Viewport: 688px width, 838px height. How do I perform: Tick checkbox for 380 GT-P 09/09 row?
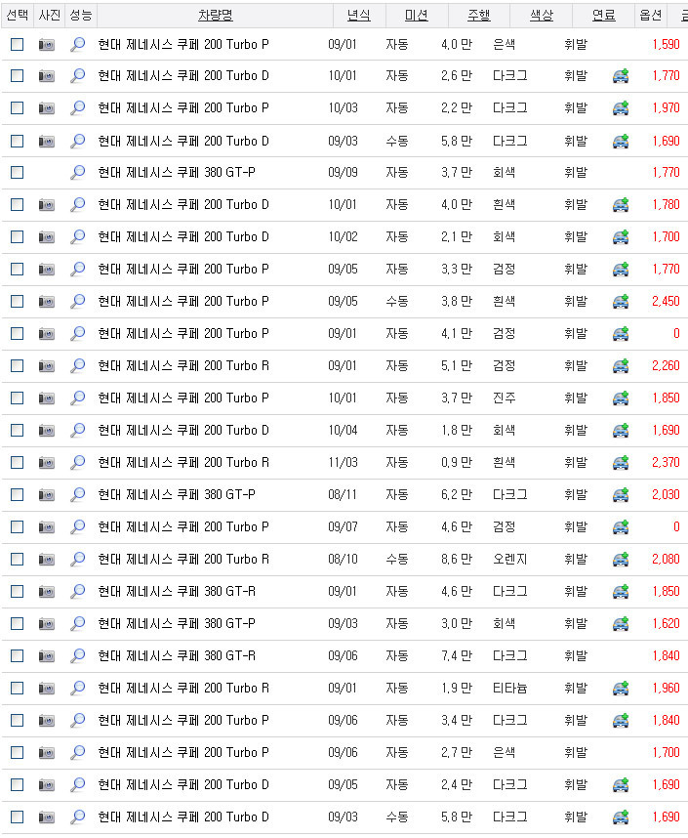click(x=18, y=172)
